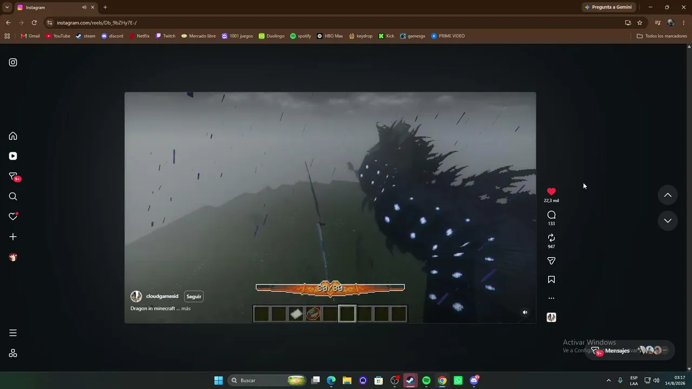The width and height of the screenshot is (692, 389).
Task: Open the Duolingo bookmark
Action: click(x=271, y=36)
